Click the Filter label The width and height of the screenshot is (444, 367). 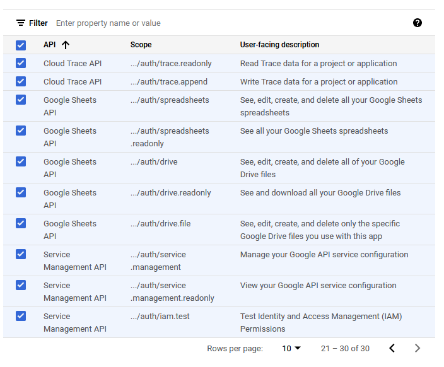pos(38,23)
